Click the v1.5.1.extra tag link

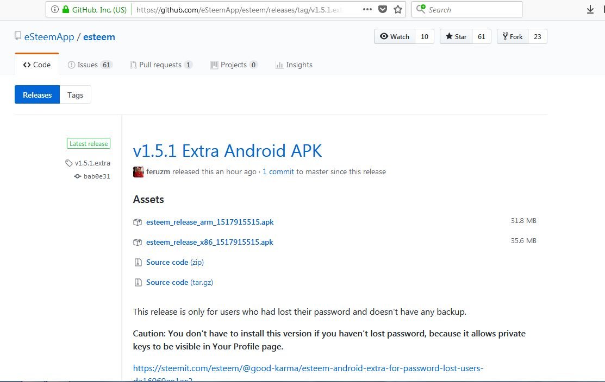coord(92,163)
